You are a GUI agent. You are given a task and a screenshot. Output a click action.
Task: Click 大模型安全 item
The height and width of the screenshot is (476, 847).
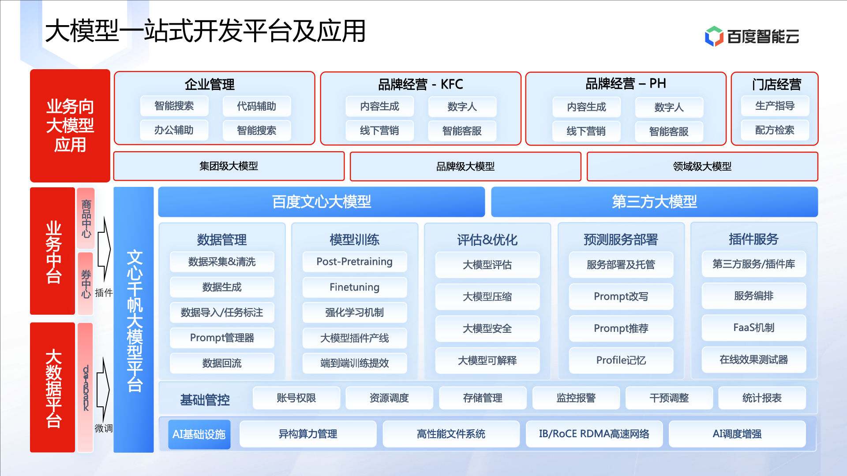click(x=487, y=329)
